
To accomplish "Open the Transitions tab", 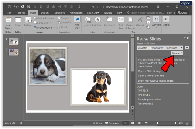I will [59, 13].
